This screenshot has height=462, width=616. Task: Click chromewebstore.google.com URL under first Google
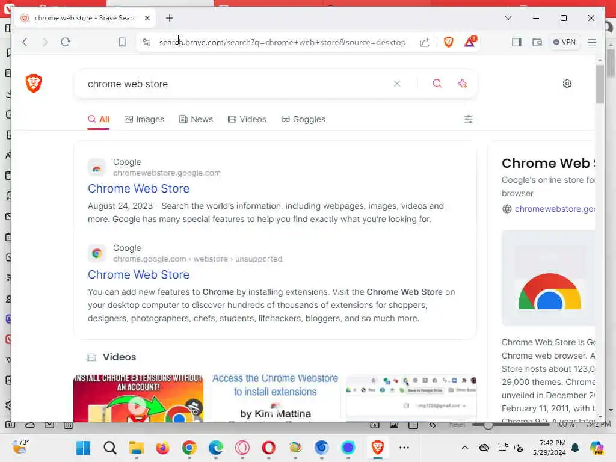point(167,173)
